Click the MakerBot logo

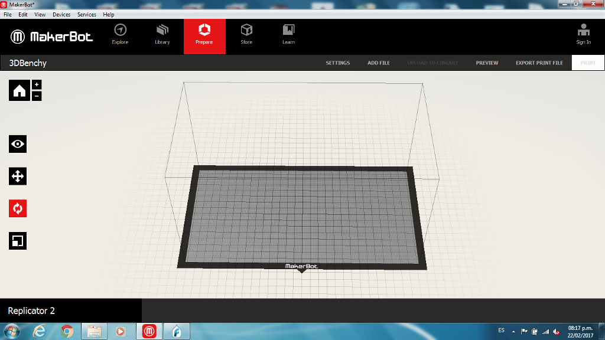point(52,37)
